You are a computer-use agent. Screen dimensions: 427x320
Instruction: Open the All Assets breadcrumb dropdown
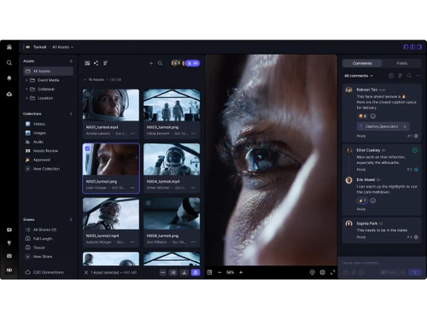[62, 47]
